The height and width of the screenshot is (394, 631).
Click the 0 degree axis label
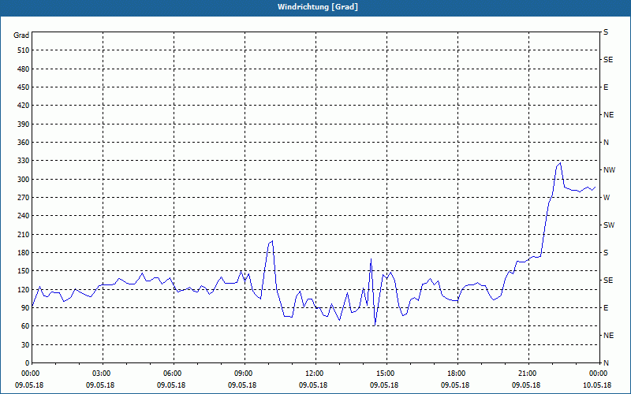click(x=28, y=363)
